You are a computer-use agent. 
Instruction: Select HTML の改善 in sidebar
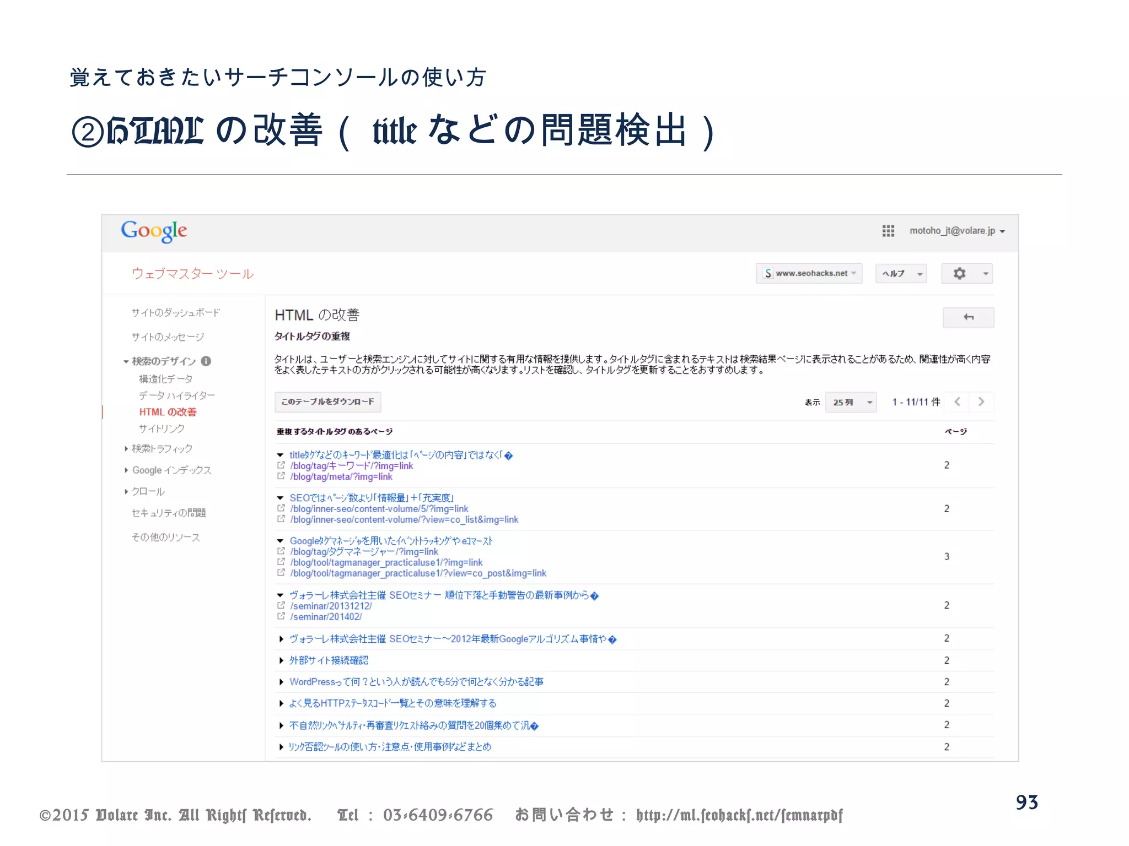pyautogui.click(x=168, y=411)
